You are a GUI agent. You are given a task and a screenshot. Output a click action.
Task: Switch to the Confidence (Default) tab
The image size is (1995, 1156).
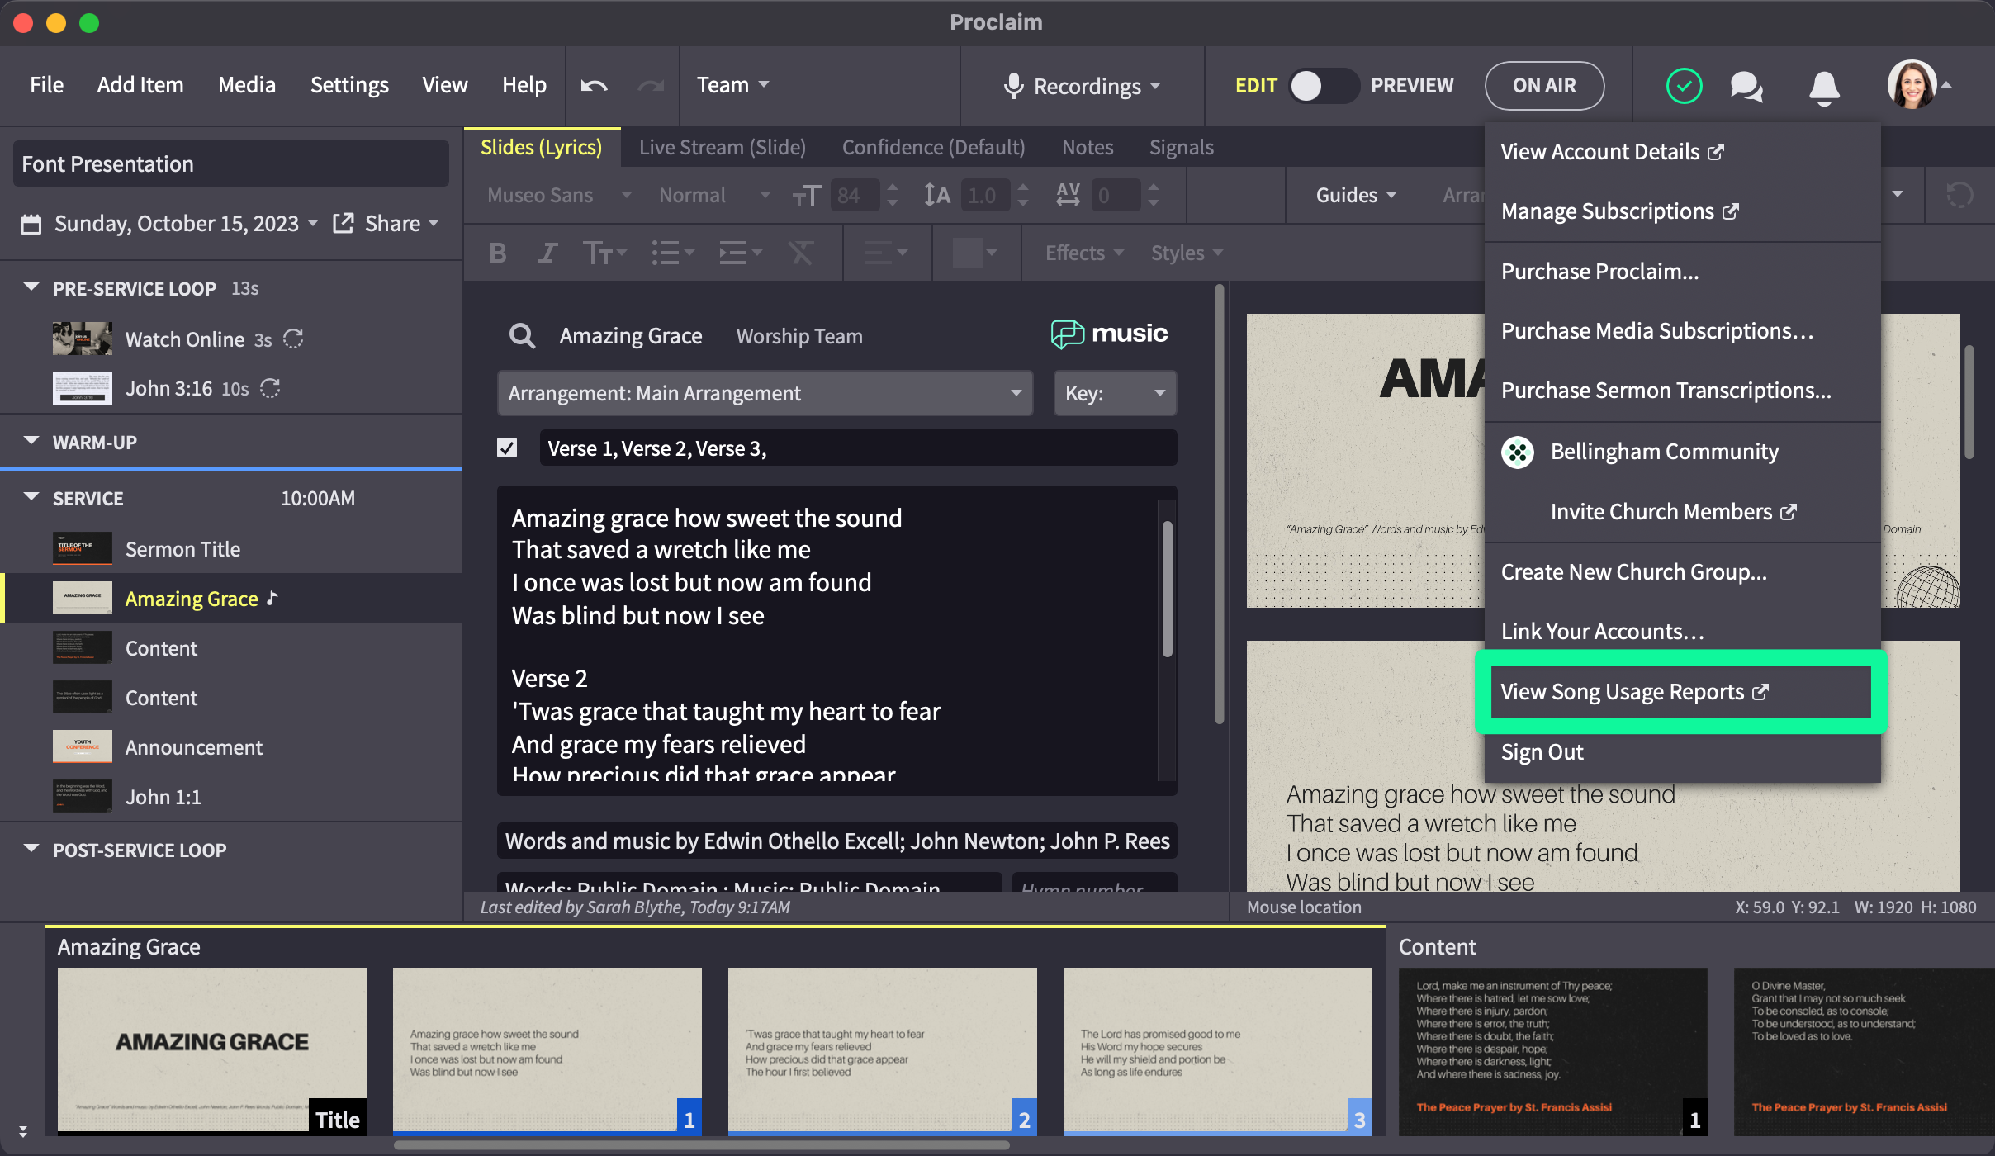(933, 148)
